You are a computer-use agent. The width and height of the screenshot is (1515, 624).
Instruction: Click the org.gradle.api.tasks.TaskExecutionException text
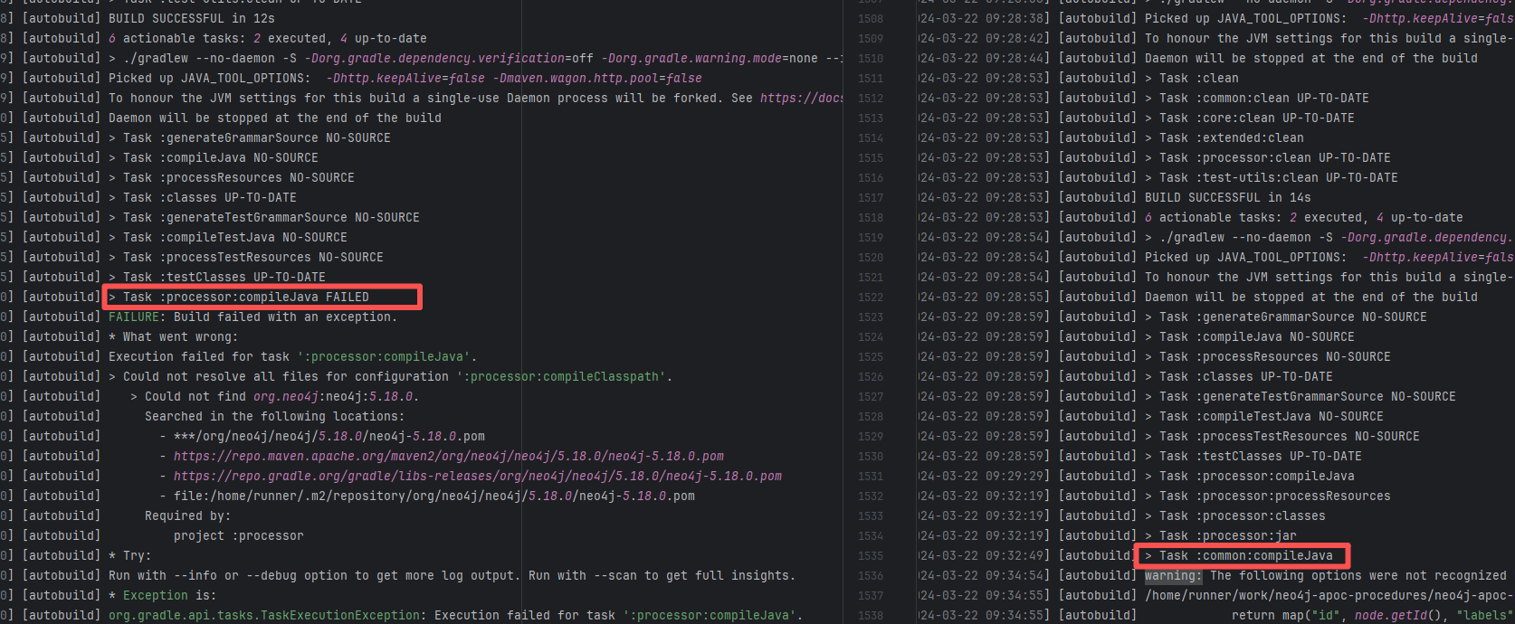click(264, 616)
